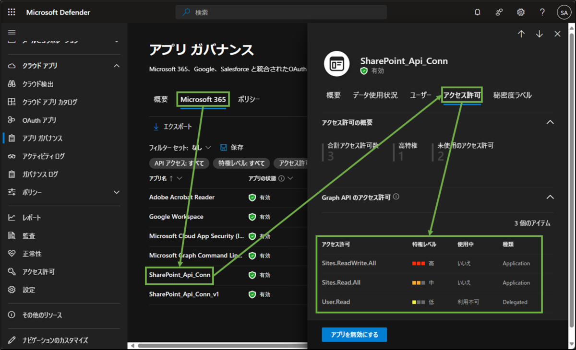Viewport: 576px width, 350px height.
Task: Click the horizontal scrollbar under the app list
Action: point(222,345)
